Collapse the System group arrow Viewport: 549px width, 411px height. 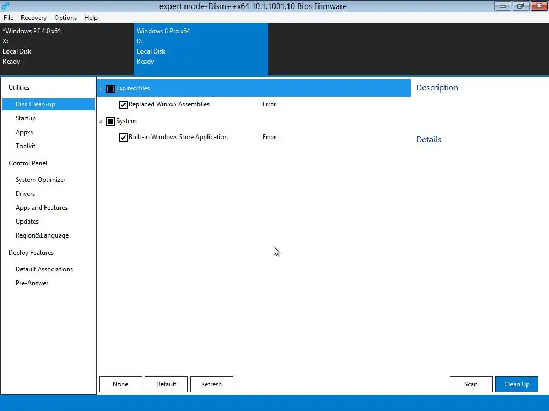pos(101,121)
